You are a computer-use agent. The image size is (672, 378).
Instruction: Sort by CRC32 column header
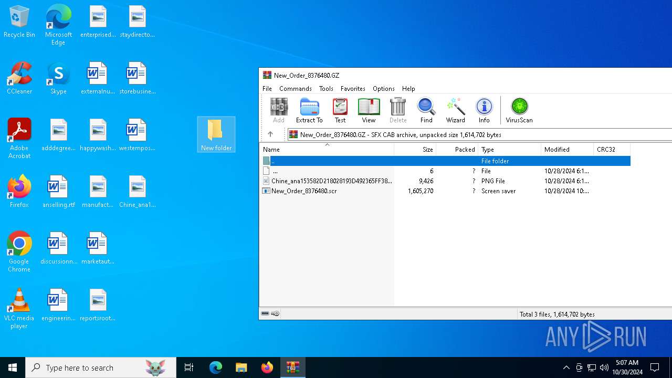click(612, 150)
